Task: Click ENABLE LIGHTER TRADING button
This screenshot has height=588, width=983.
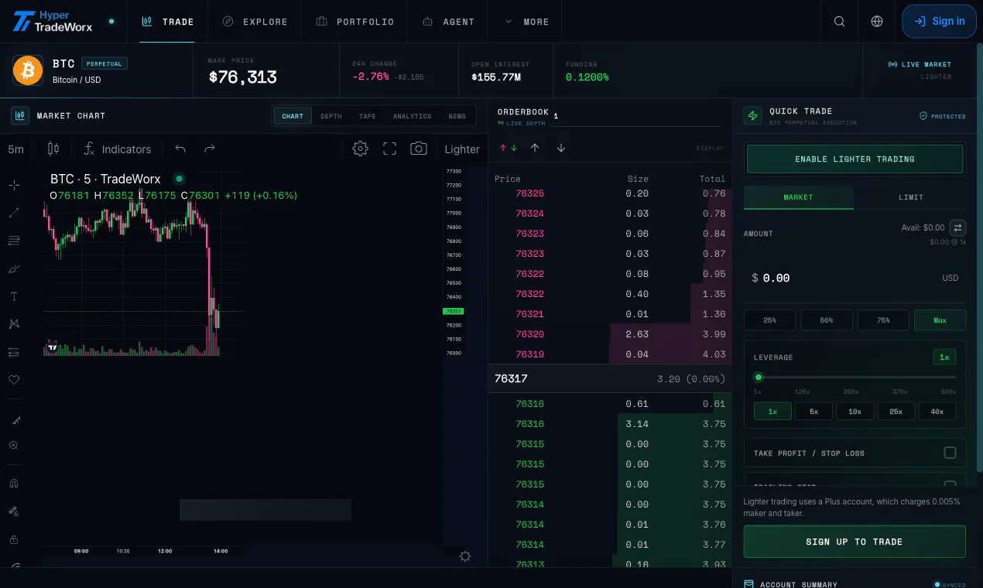Action: (x=855, y=159)
